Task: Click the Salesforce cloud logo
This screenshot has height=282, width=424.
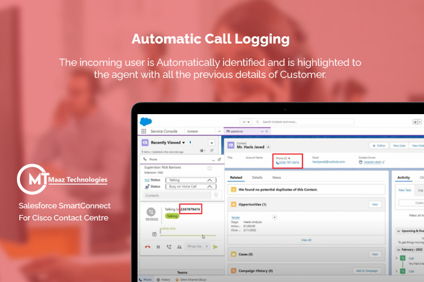Action: (x=144, y=121)
